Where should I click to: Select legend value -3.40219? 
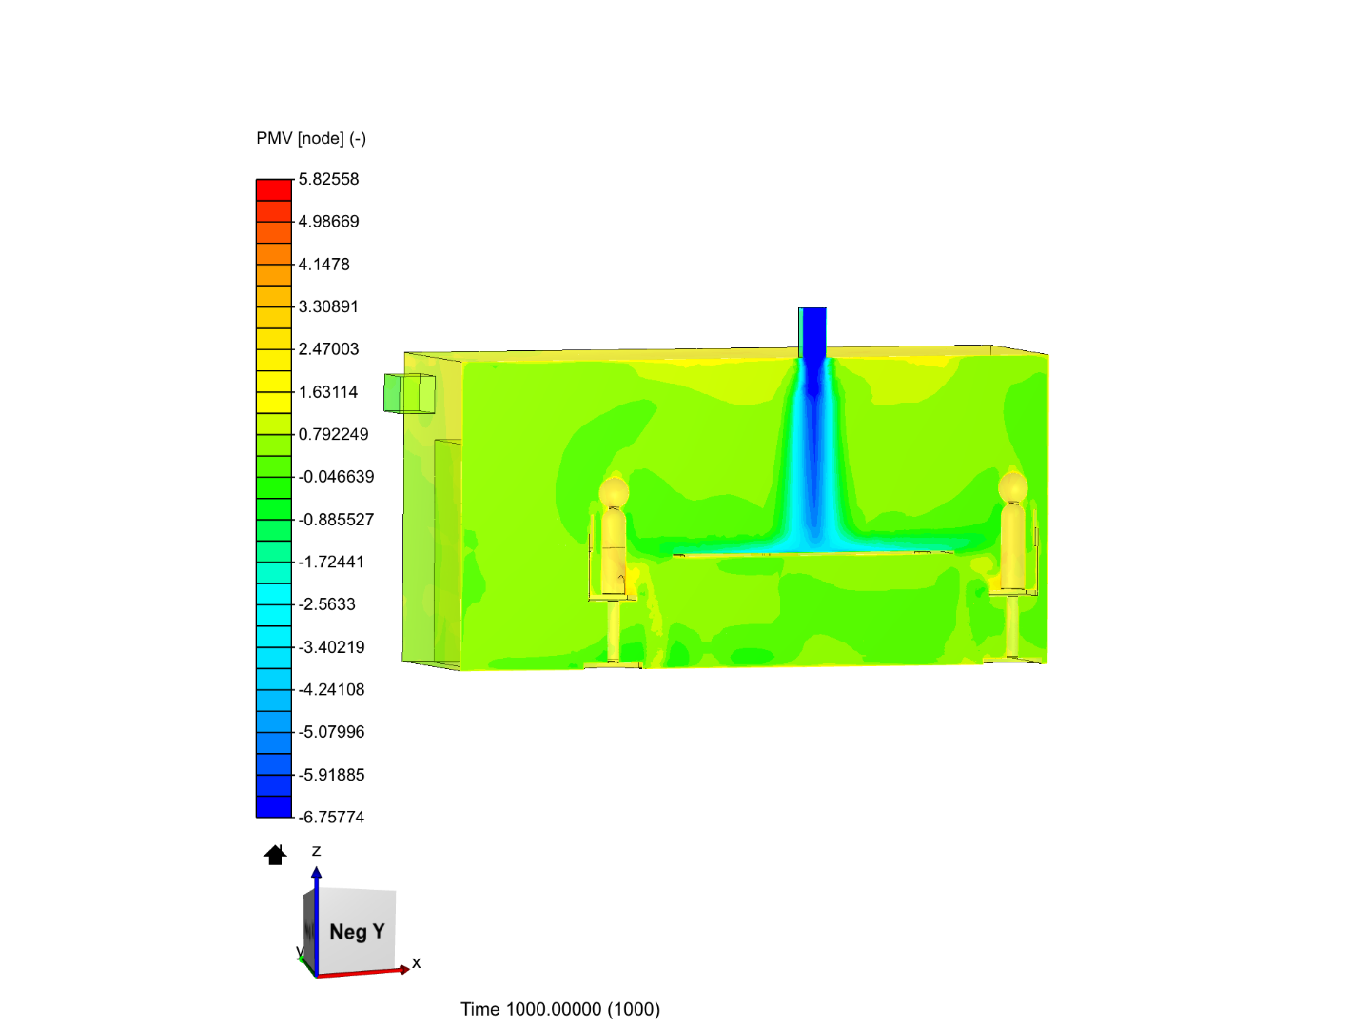pyautogui.click(x=331, y=647)
